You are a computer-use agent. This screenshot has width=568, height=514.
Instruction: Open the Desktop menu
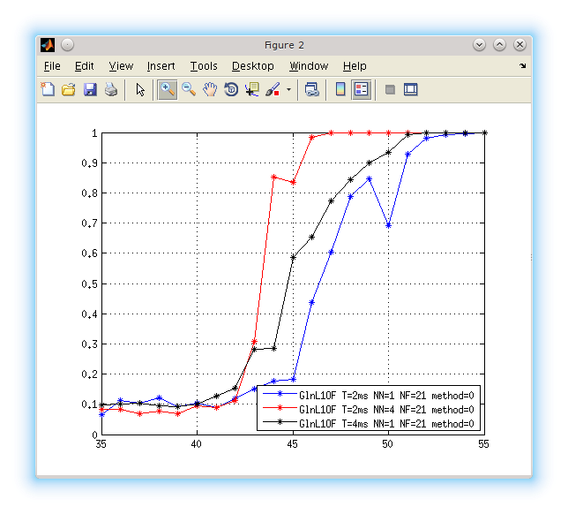[x=252, y=66]
